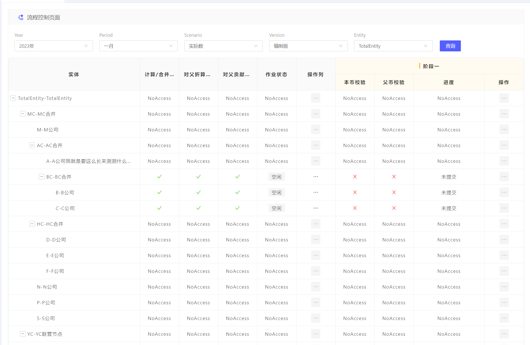Click the 本币校验 red X for BC-BC合并

point(355,177)
